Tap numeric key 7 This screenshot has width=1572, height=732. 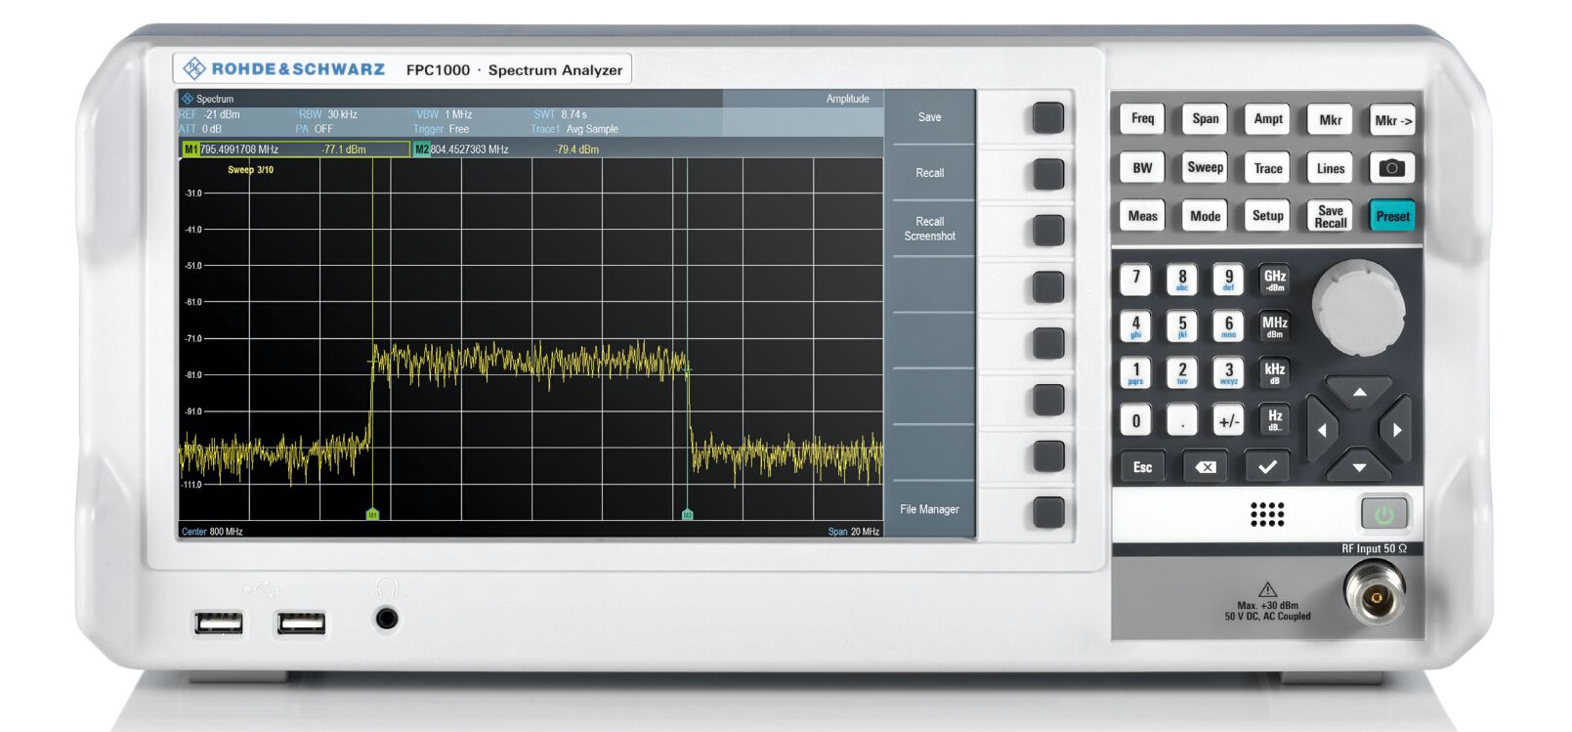(x=1135, y=279)
